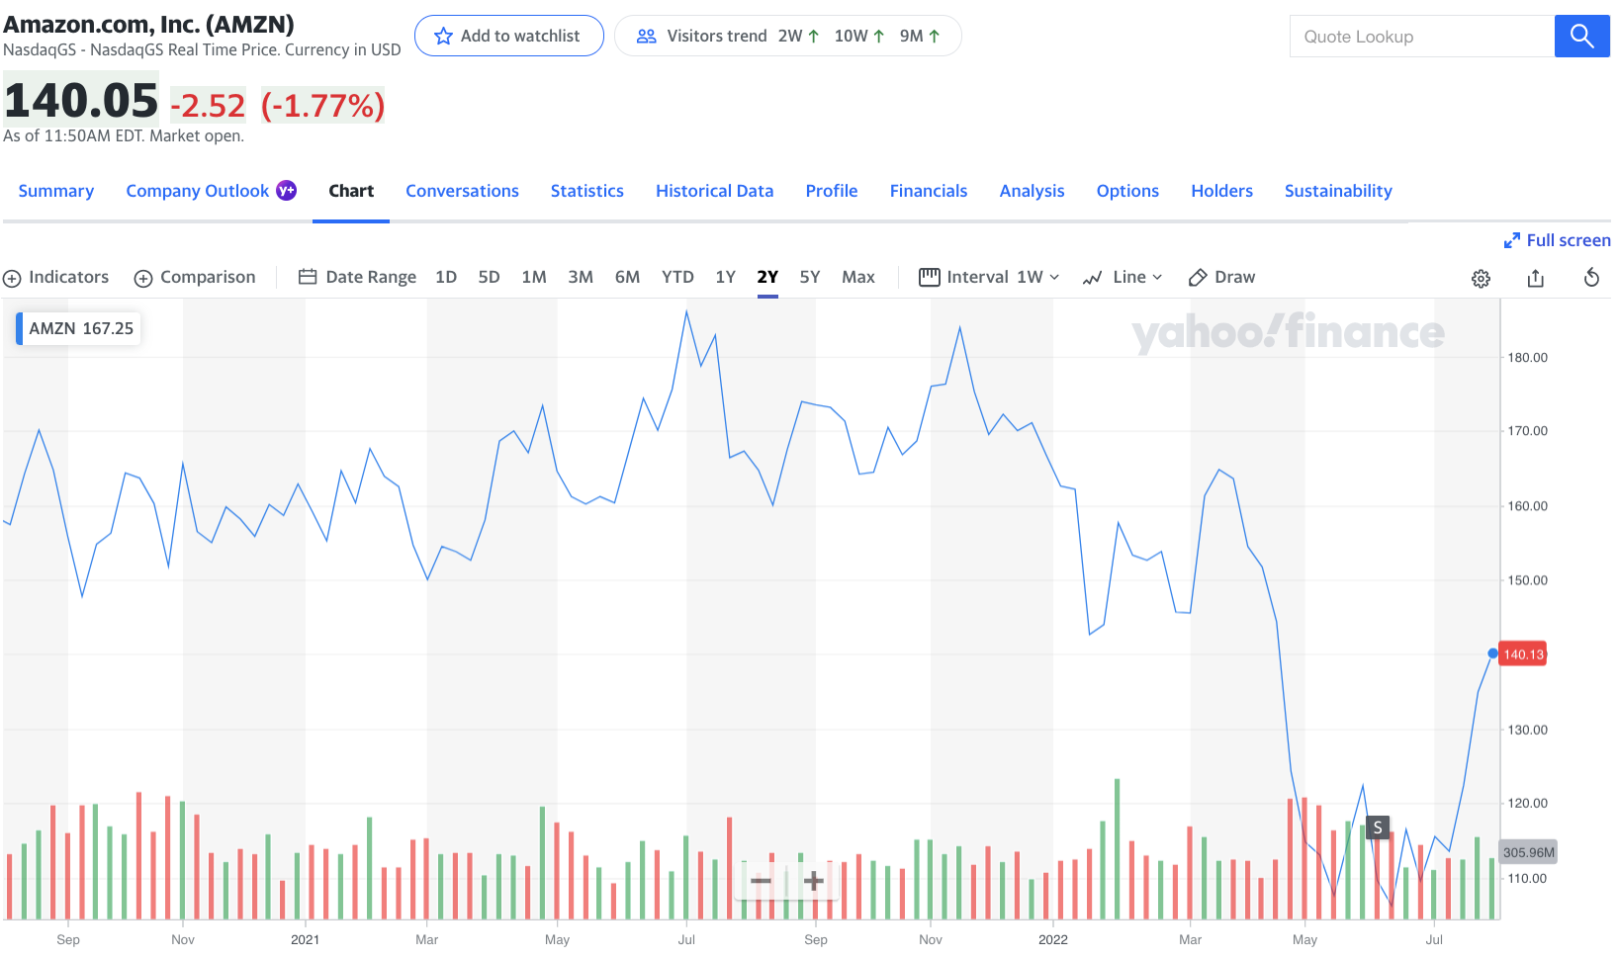Image resolution: width=1618 pixels, height=959 pixels.
Task: Click the quote lookup search magnifier button
Action: point(1581,37)
